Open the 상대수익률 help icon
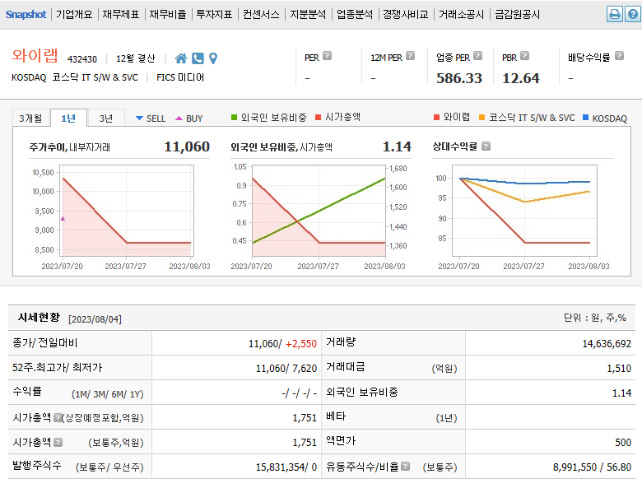642x488 pixels. click(486, 146)
